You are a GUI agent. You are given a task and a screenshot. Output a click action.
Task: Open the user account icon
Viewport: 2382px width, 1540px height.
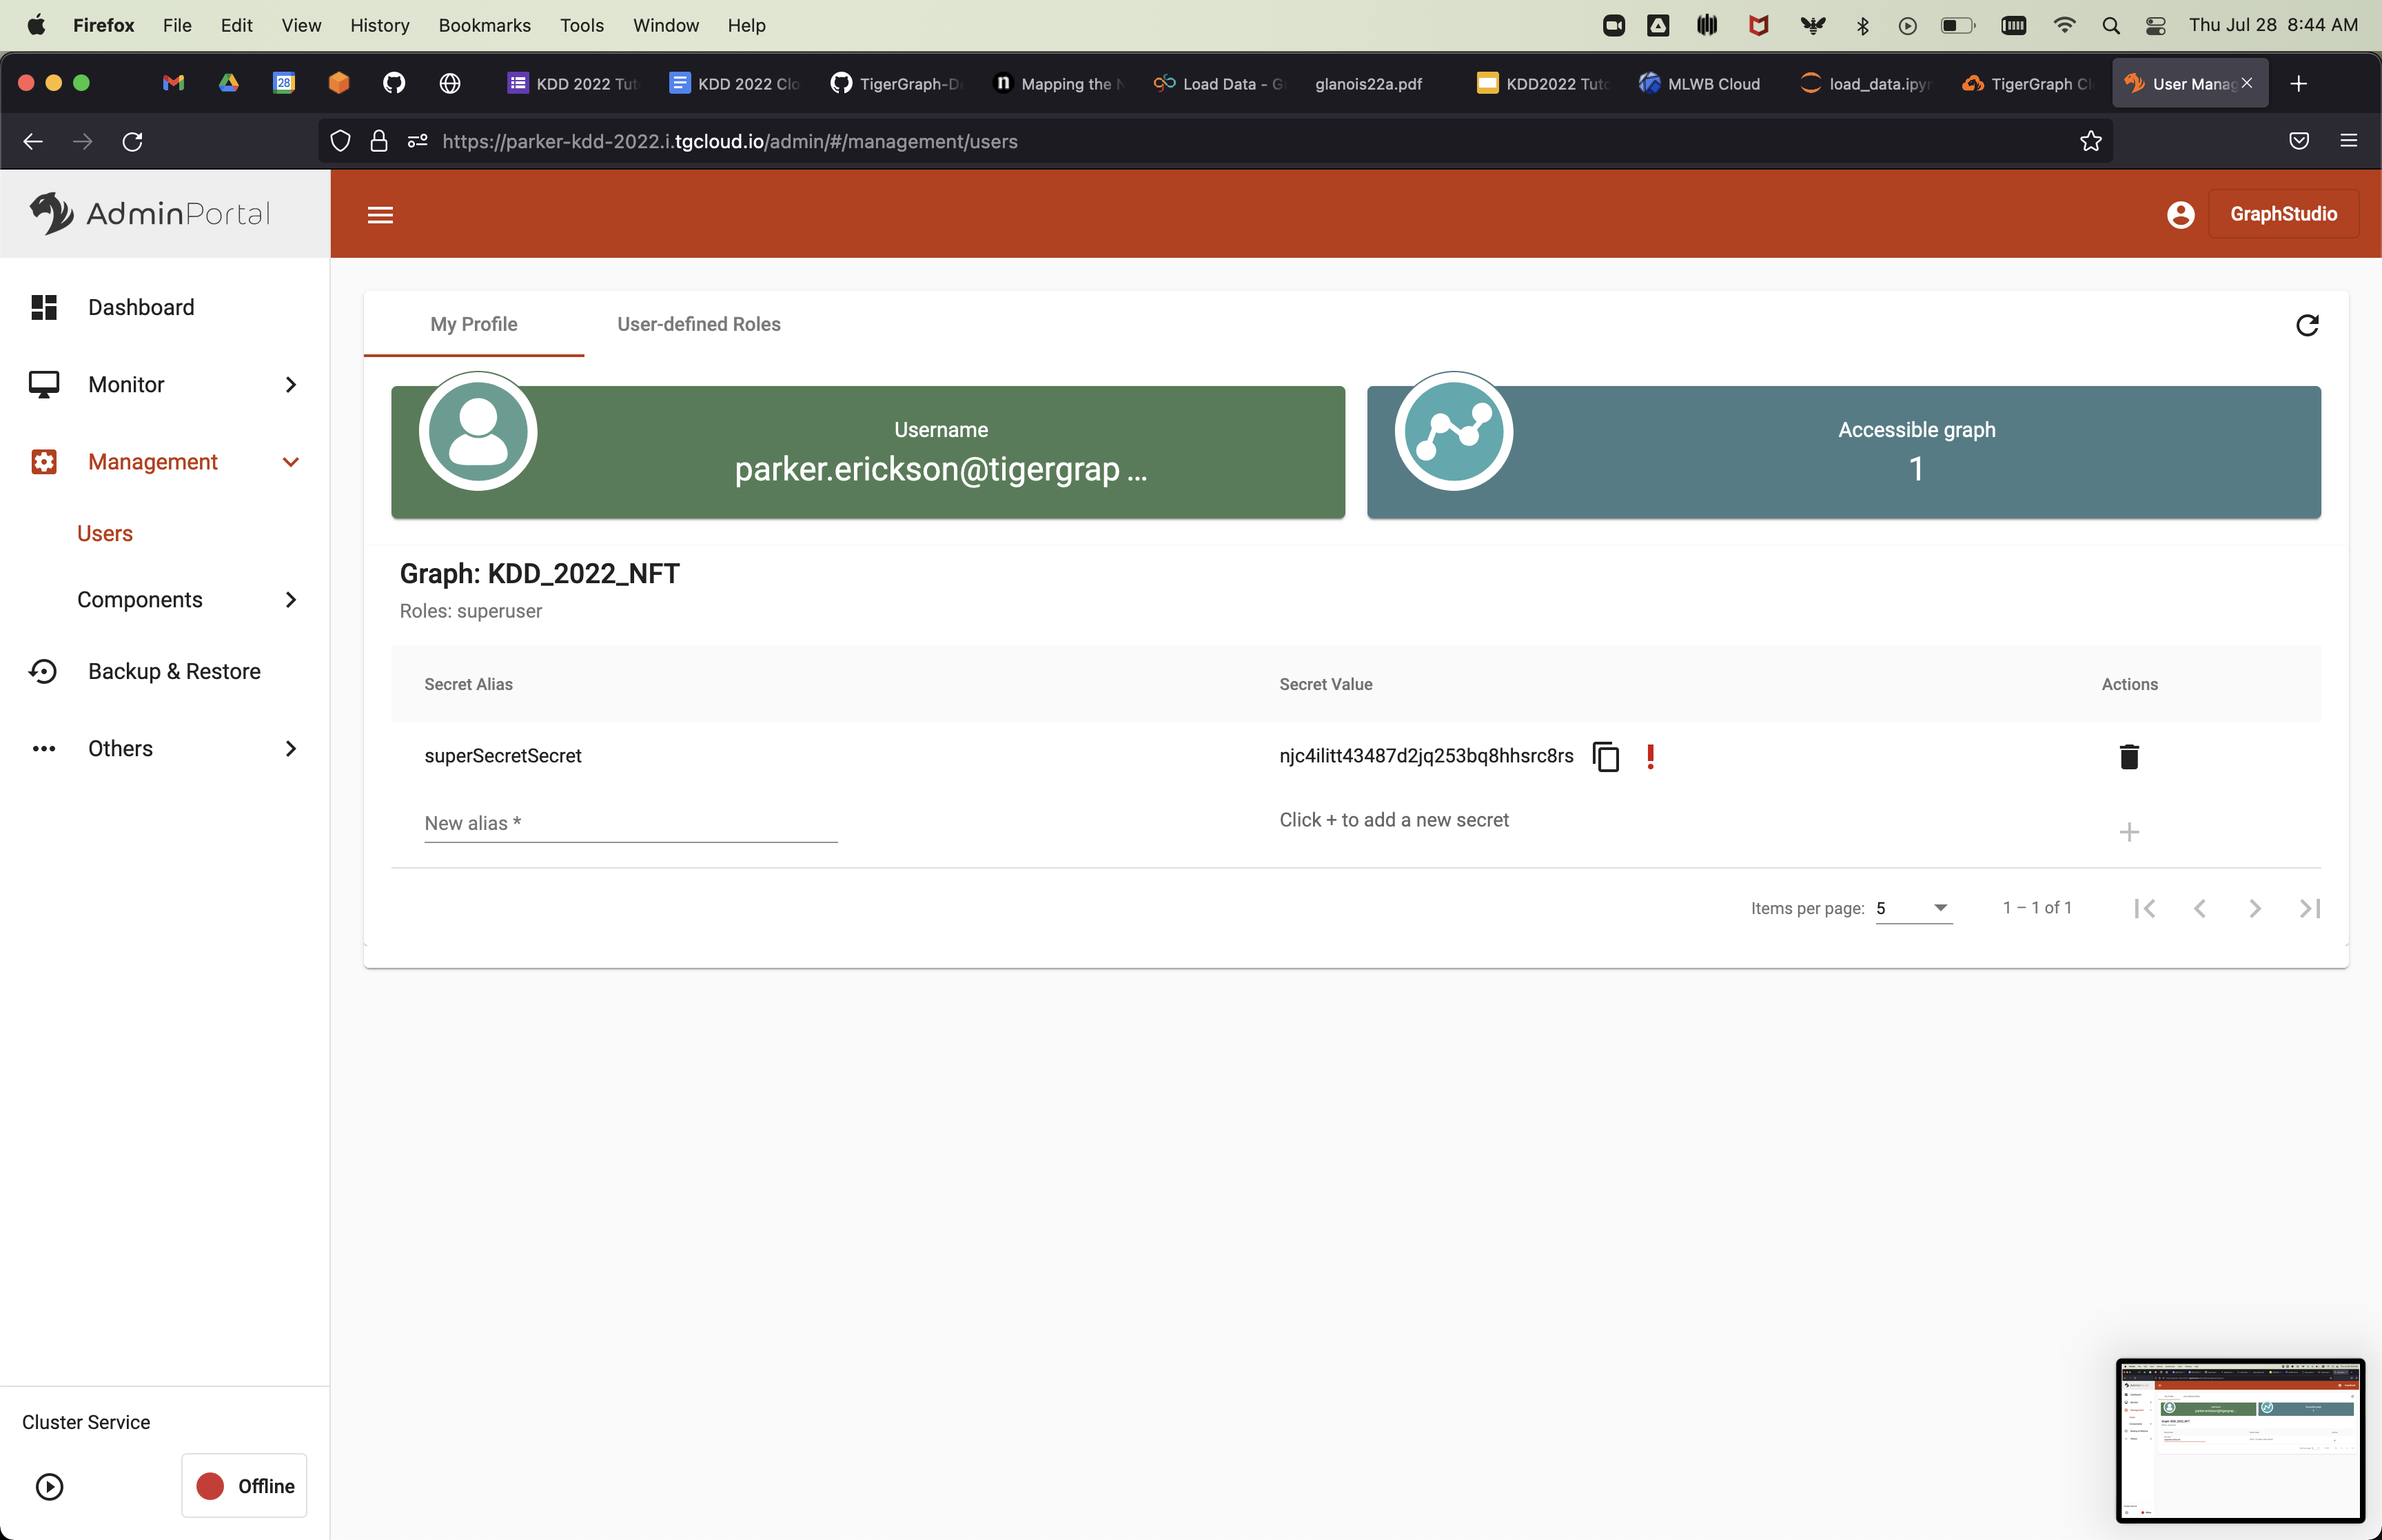click(2180, 215)
